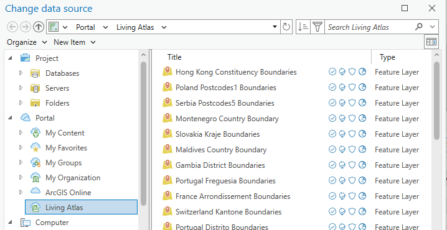Click the My Groups icon
Viewport: 447px width, 230px height.
35,162
